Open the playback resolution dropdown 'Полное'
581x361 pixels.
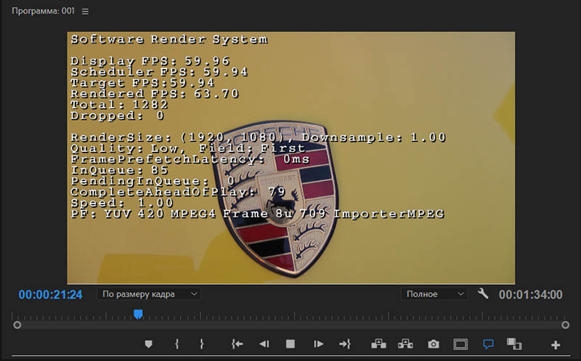[x=434, y=294]
